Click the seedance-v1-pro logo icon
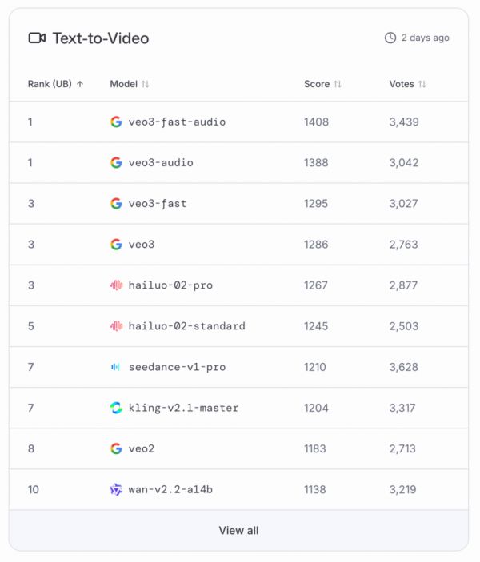 (116, 367)
